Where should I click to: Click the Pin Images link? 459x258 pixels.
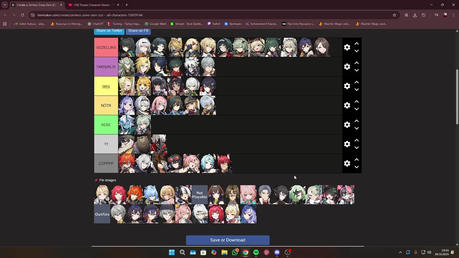(105, 180)
